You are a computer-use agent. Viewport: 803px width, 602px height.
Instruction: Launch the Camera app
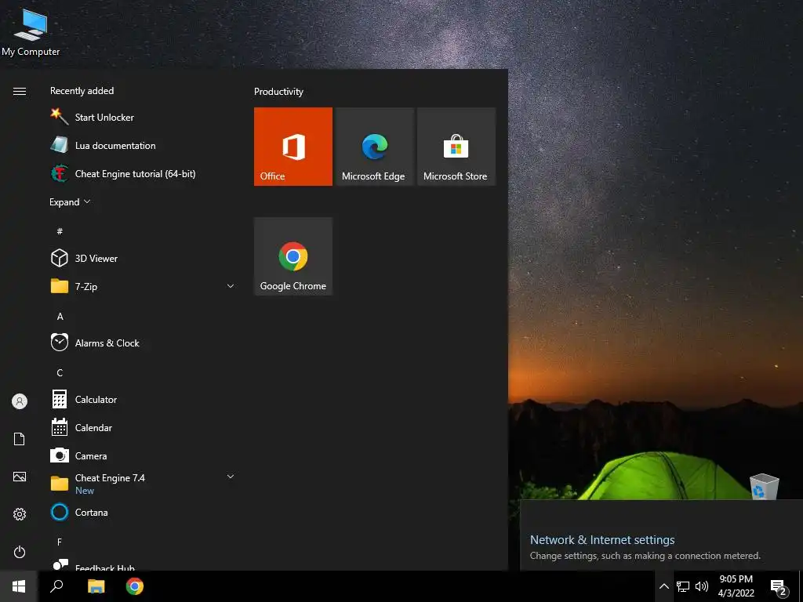point(143,455)
